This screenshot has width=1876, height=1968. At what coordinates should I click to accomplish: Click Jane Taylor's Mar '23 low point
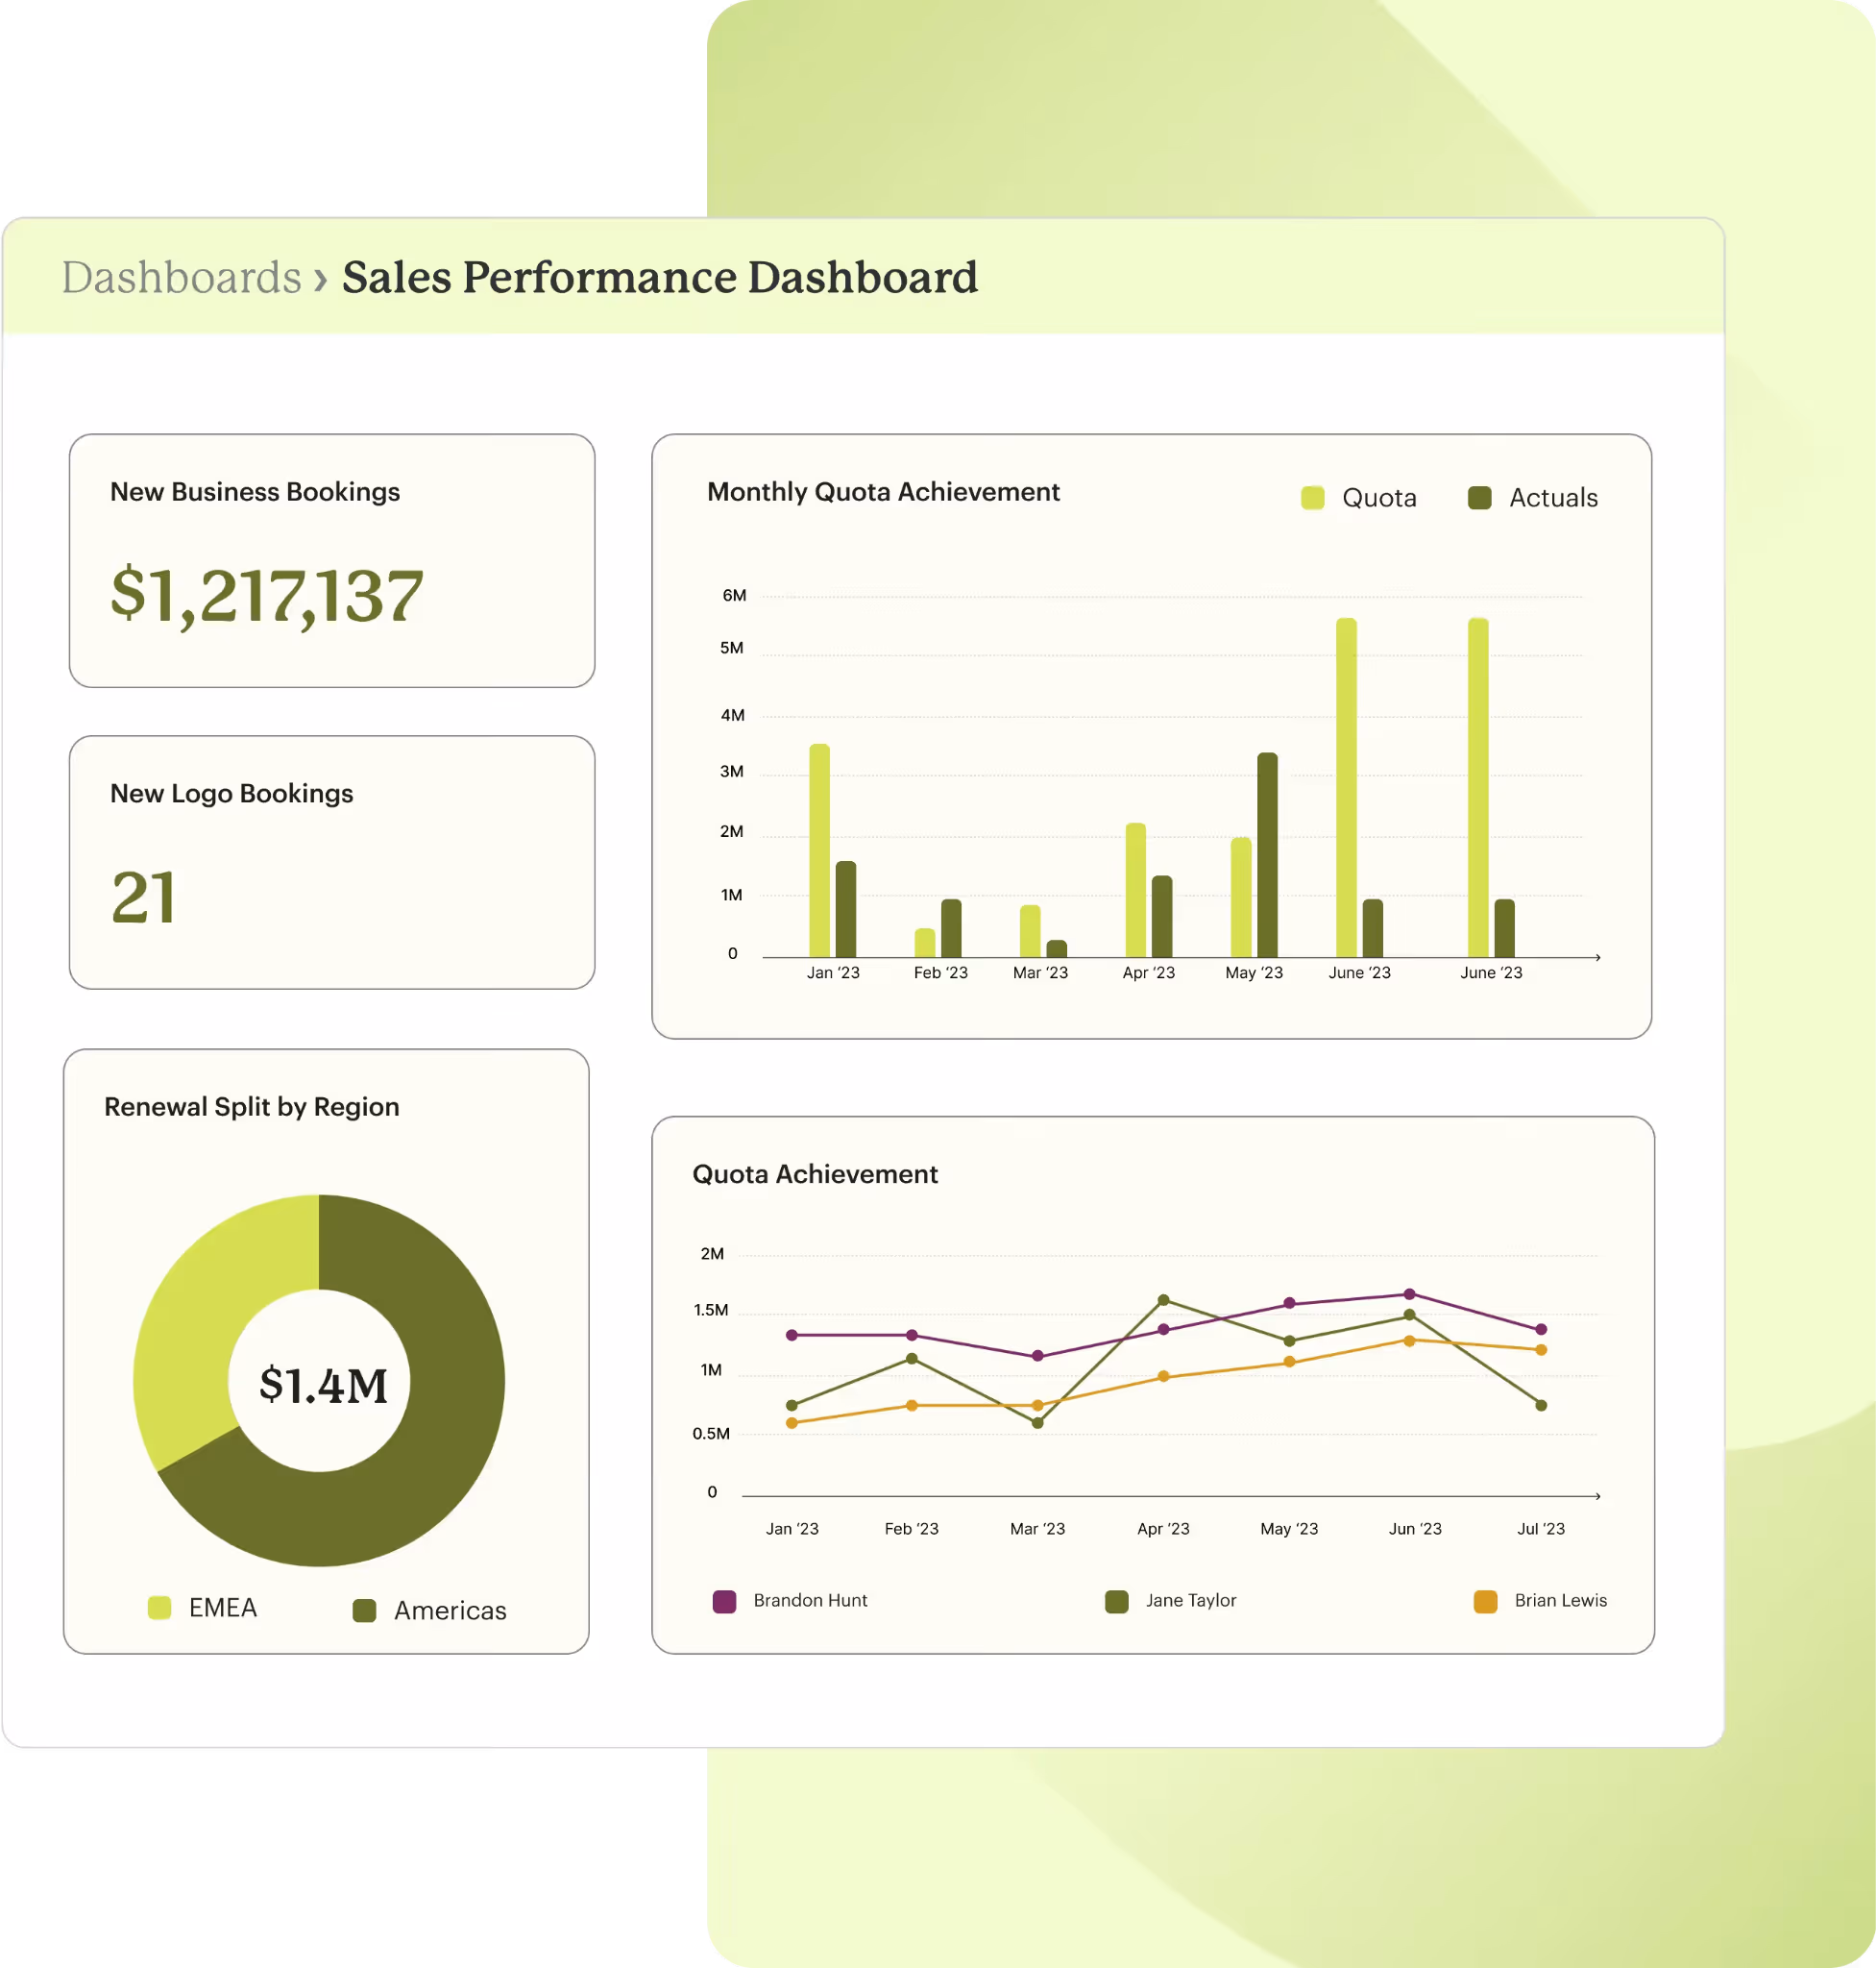[1037, 1423]
